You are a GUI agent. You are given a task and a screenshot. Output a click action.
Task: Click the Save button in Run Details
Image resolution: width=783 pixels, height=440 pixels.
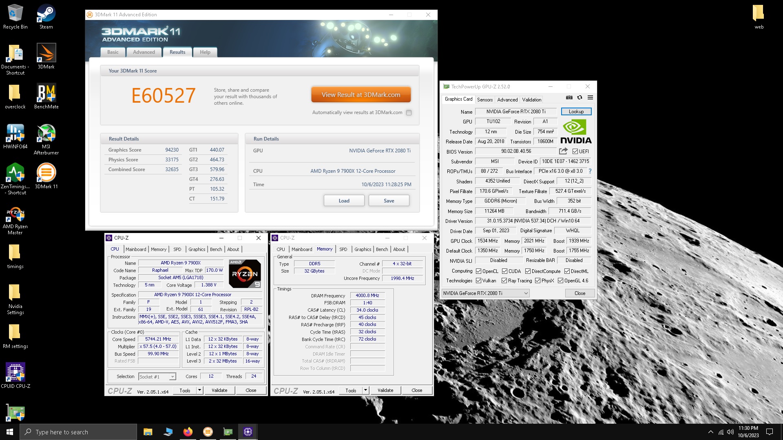tap(389, 201)
